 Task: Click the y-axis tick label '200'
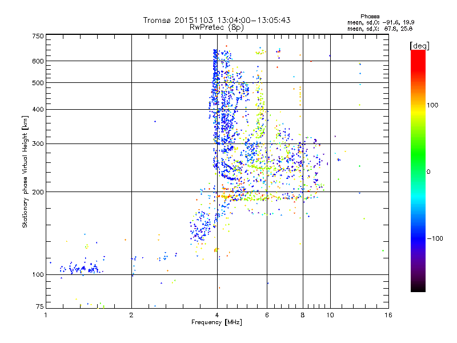pyautogui.click(x=38, y=192)
